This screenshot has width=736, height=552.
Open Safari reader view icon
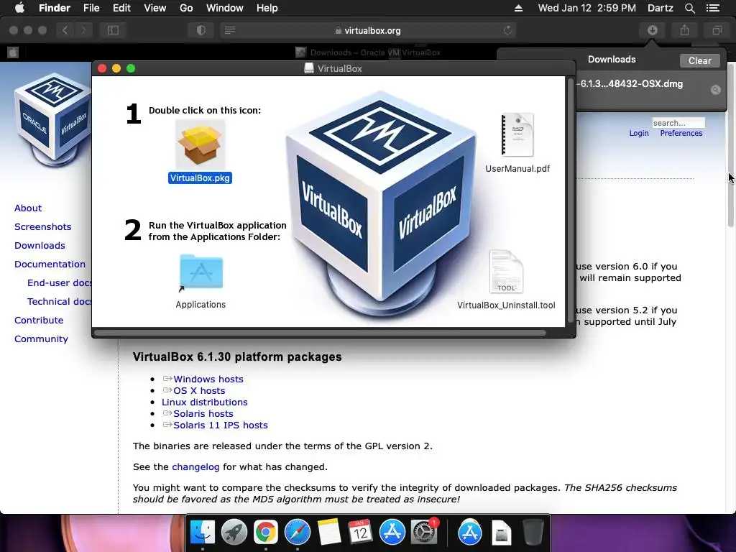point(230,30)
